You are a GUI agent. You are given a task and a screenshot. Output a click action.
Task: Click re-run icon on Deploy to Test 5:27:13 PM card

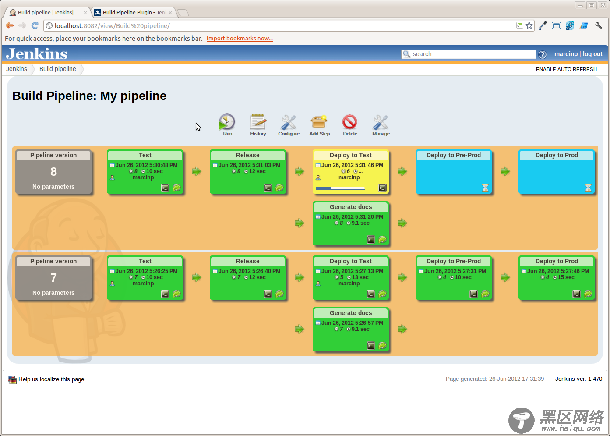point(382,294)
